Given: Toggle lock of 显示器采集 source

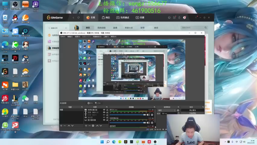Looking at the screenshot, I should [x=107, y=120].
